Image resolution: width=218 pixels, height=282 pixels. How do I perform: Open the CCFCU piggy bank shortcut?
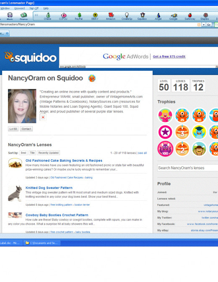pos(63,16)
